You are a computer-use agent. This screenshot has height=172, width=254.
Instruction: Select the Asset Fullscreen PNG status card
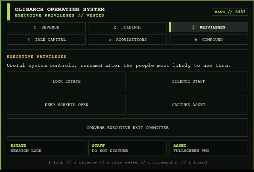209,148
